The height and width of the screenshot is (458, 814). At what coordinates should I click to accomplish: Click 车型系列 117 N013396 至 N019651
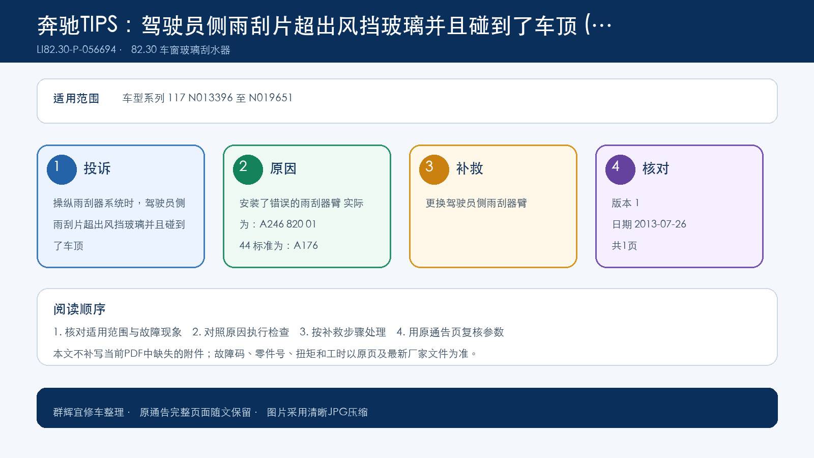point(208,98)
